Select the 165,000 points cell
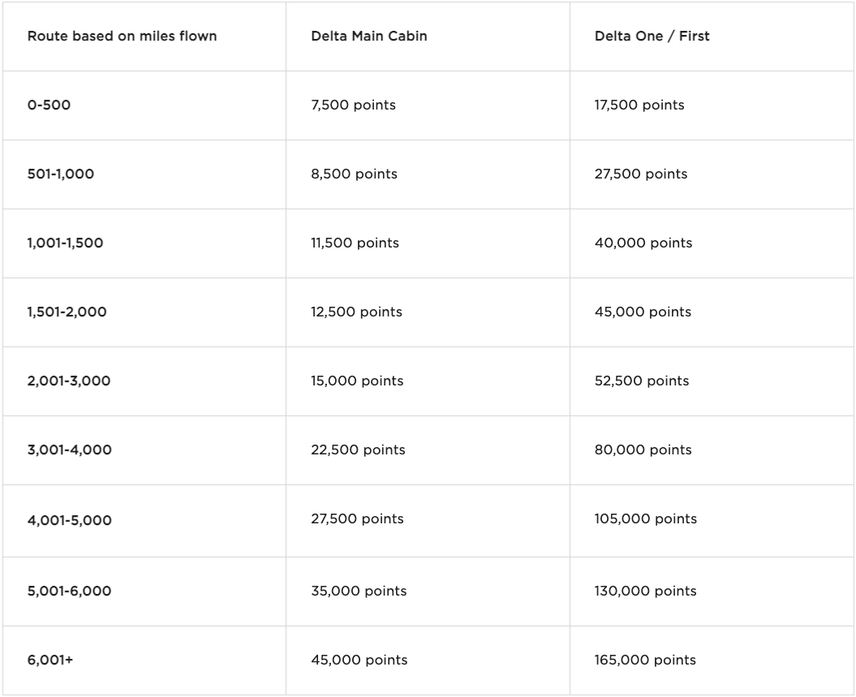856x697 pixels. 645,660
